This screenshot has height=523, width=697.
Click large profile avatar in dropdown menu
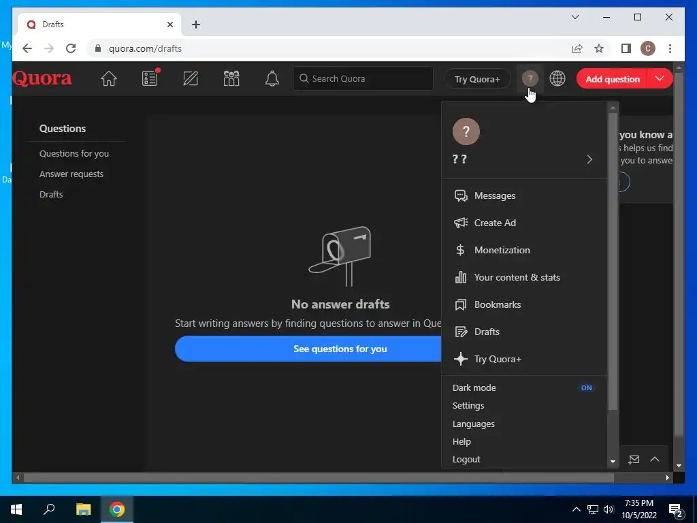click(466, 131)
